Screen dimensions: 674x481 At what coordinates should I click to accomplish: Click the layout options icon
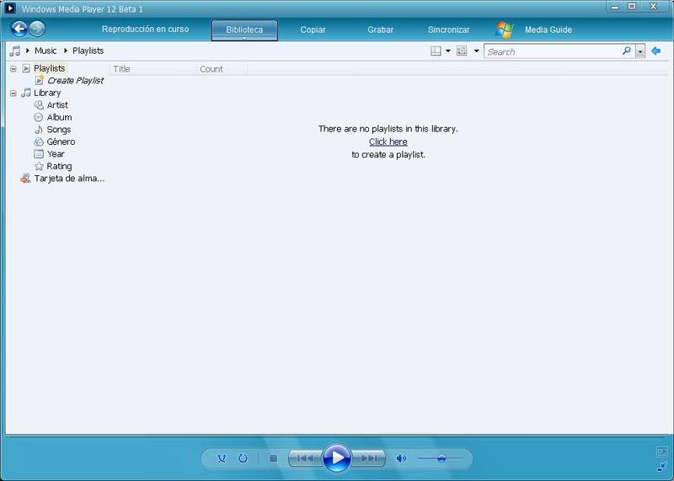tap(436, 51)
